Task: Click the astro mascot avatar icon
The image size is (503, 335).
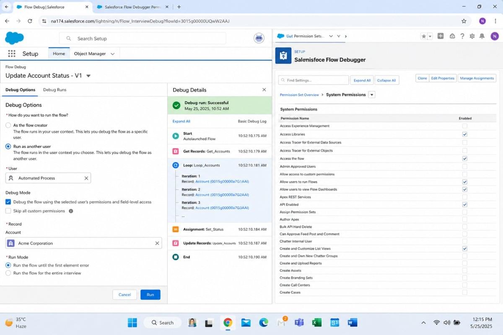Action: [259, 38]
